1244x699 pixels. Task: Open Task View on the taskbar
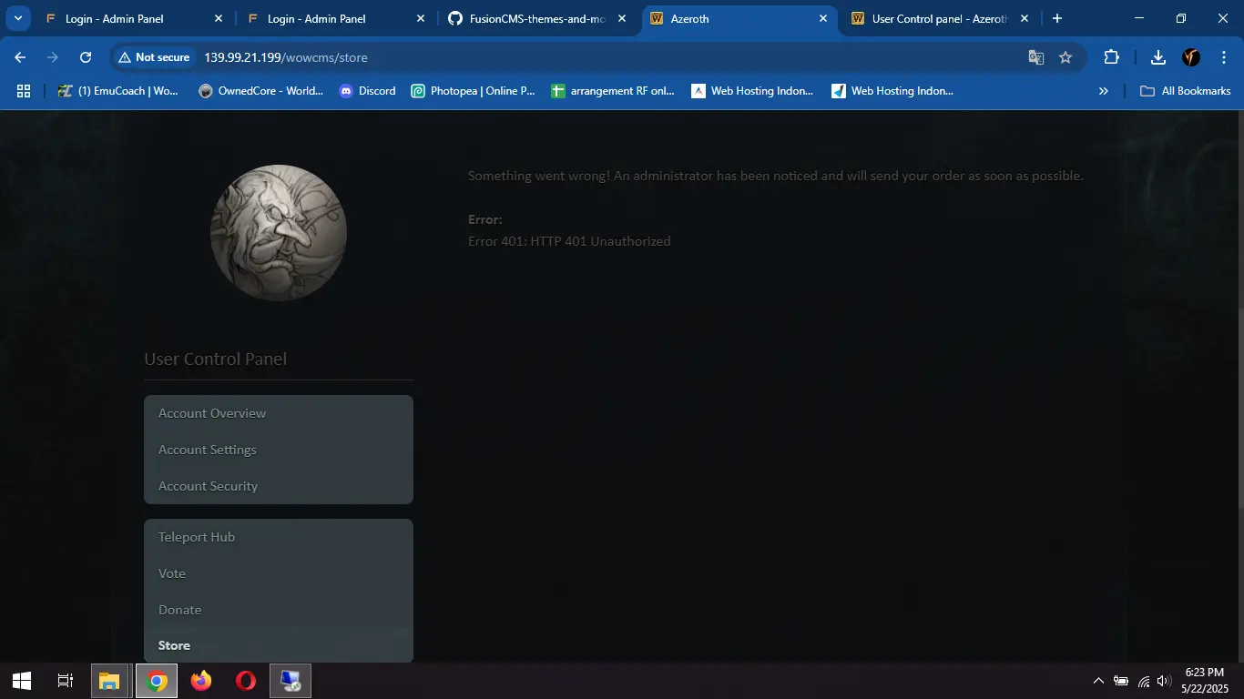point(66,681)
